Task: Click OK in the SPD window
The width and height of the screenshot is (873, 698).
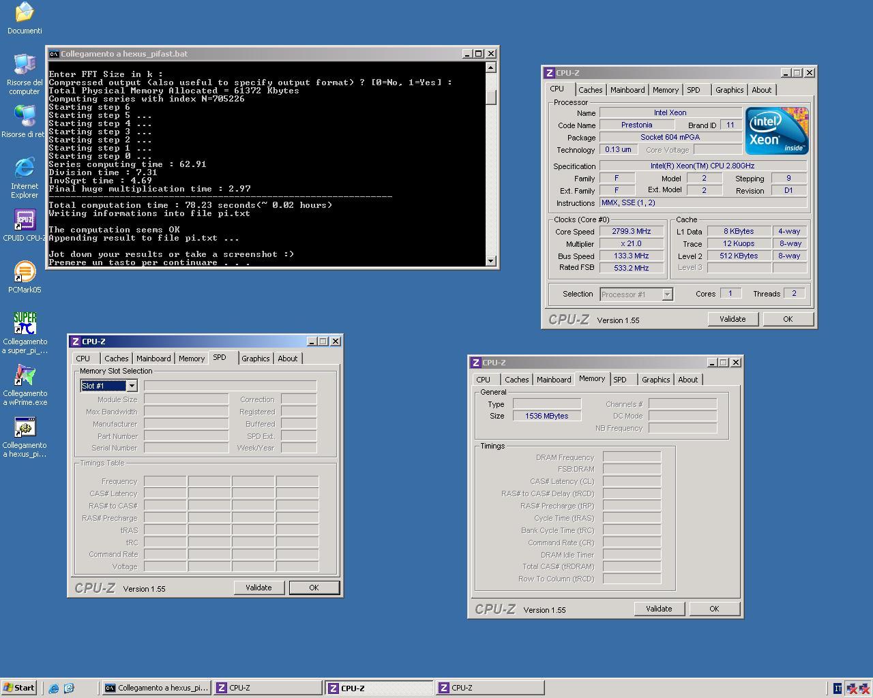Action: tap(314, 588)
